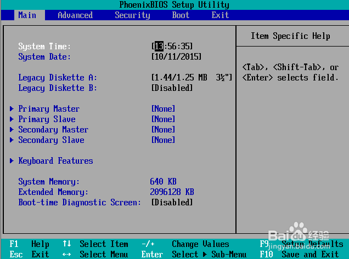
Task: Expand the Primary Master arrow
Action: click(x=12, y=108)
